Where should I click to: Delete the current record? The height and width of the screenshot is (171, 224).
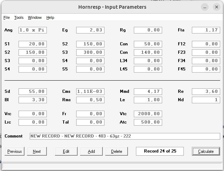[116, 151]
